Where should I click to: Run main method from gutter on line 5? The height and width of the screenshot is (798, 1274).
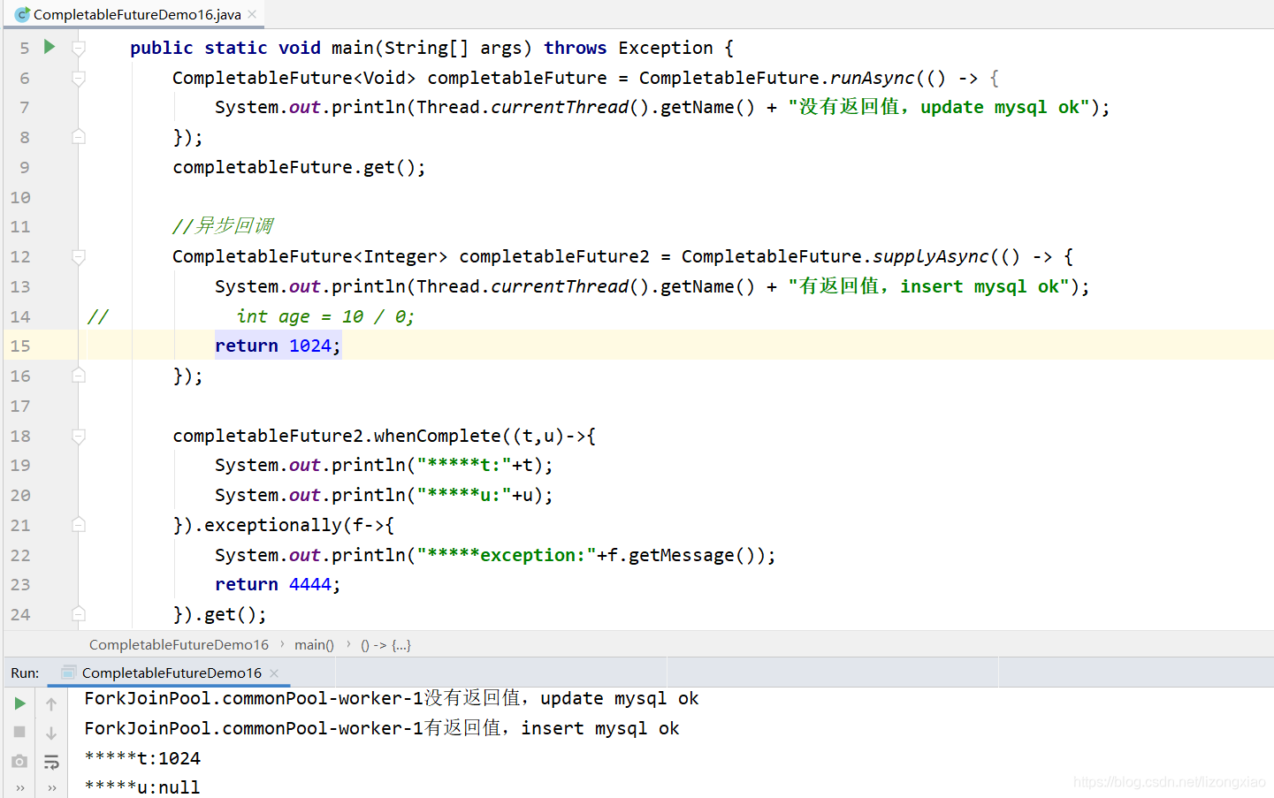[x=50, y=47]
